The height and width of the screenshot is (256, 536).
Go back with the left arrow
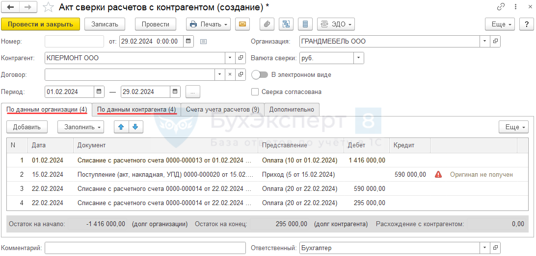(10, 6)
